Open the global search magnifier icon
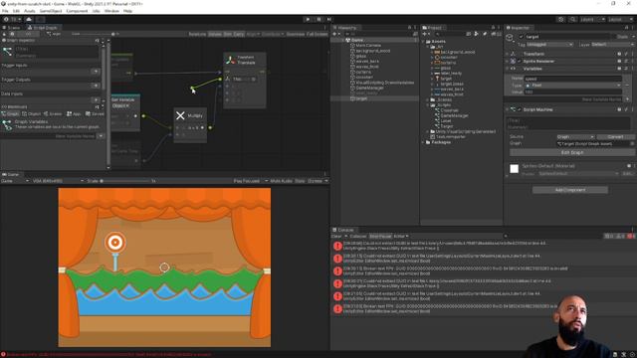 (x=572, y=19)
